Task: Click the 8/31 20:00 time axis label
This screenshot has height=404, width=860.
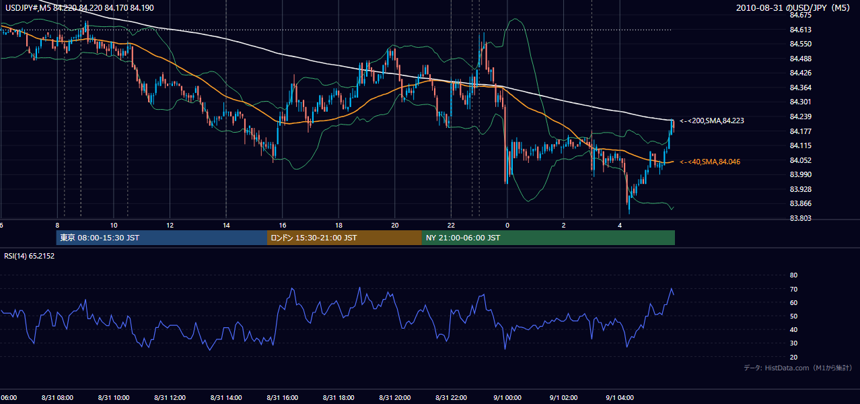Action: [x=394, y=398]
